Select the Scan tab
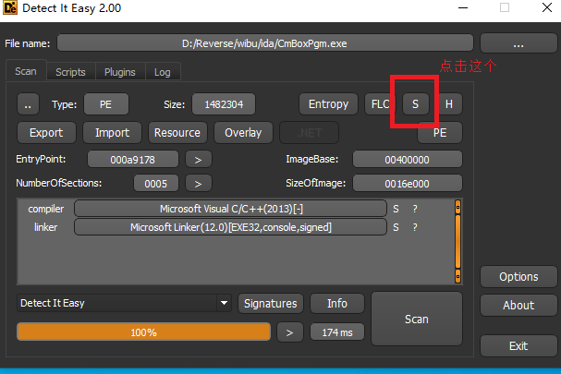 [26, 71]
